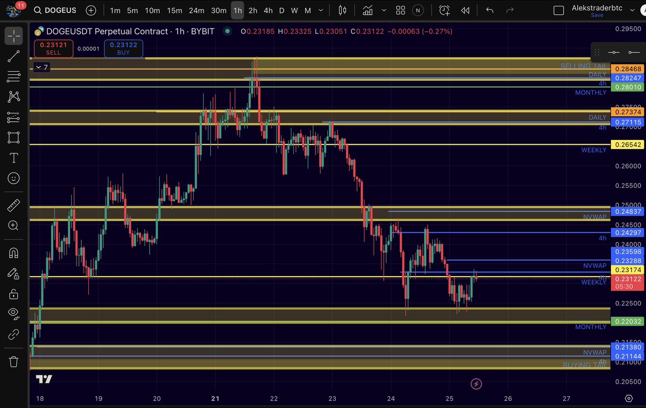This screenshot has width=646, height=408.
Task: Select the zoom in tool
Action: [x=13, y=226]
